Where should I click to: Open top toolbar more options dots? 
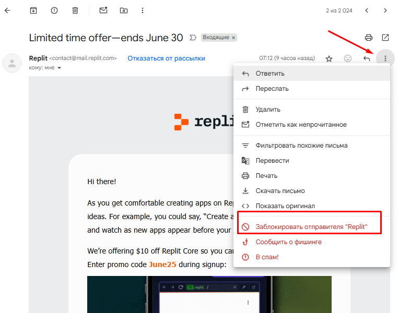click(x=143, y=10)
